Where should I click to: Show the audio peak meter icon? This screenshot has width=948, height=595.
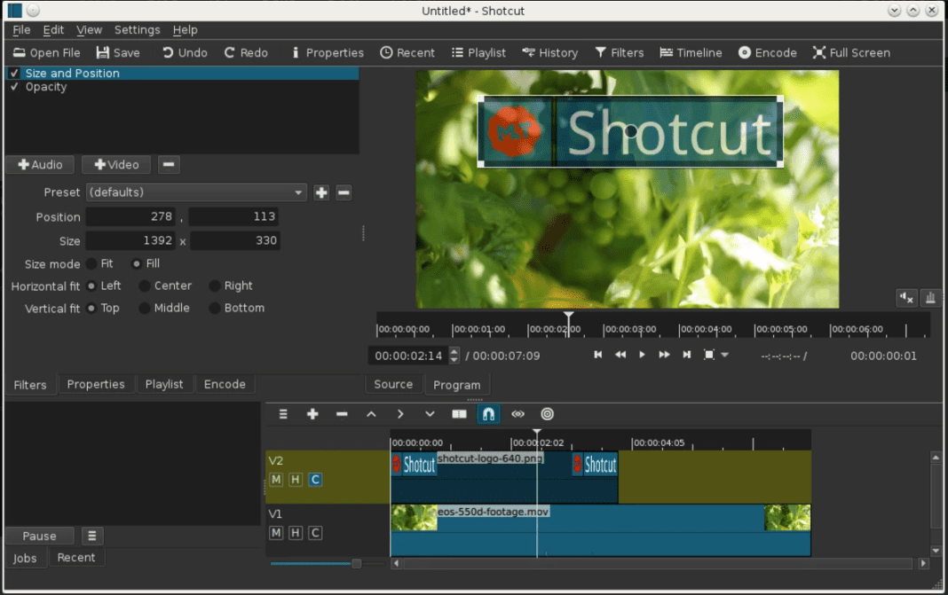pyautogui.click(x=929, y=298)
